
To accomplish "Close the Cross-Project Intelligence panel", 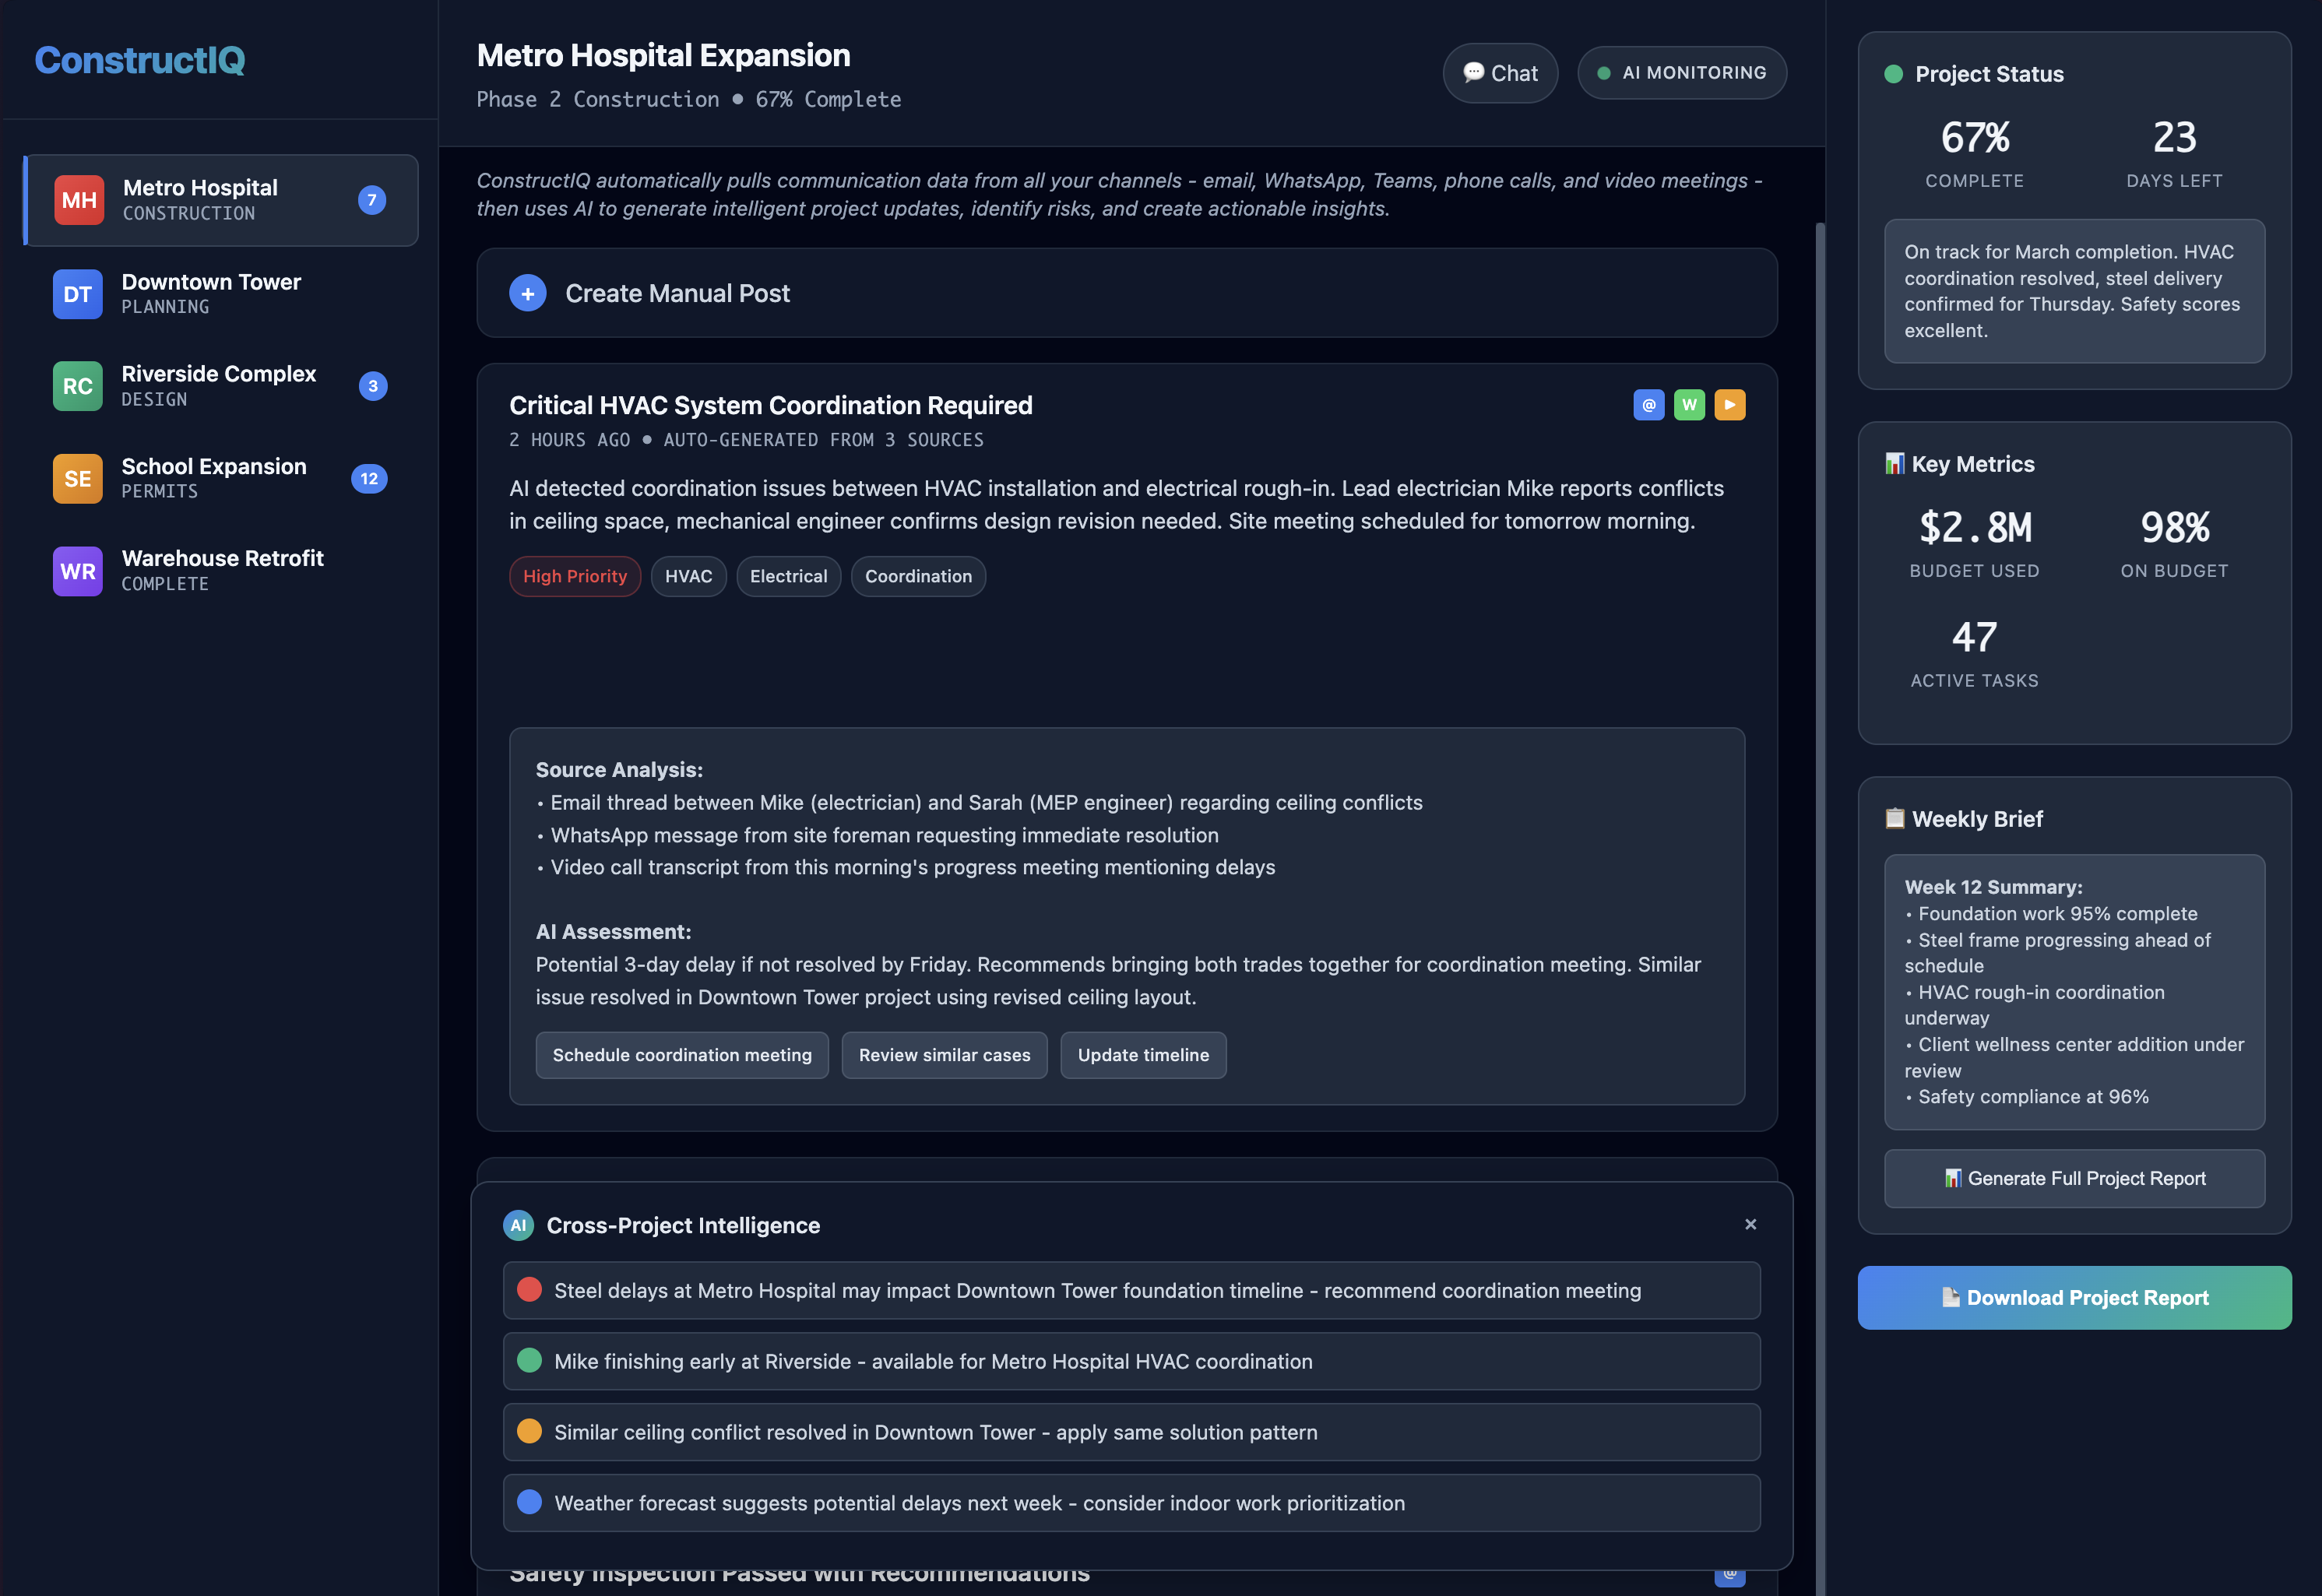I will [x=1750, y=1224].
